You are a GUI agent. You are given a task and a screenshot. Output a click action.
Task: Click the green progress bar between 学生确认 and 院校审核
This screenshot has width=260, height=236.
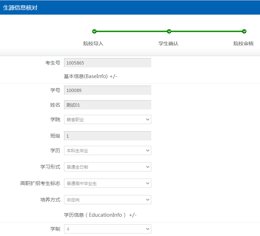coord(207,31)
